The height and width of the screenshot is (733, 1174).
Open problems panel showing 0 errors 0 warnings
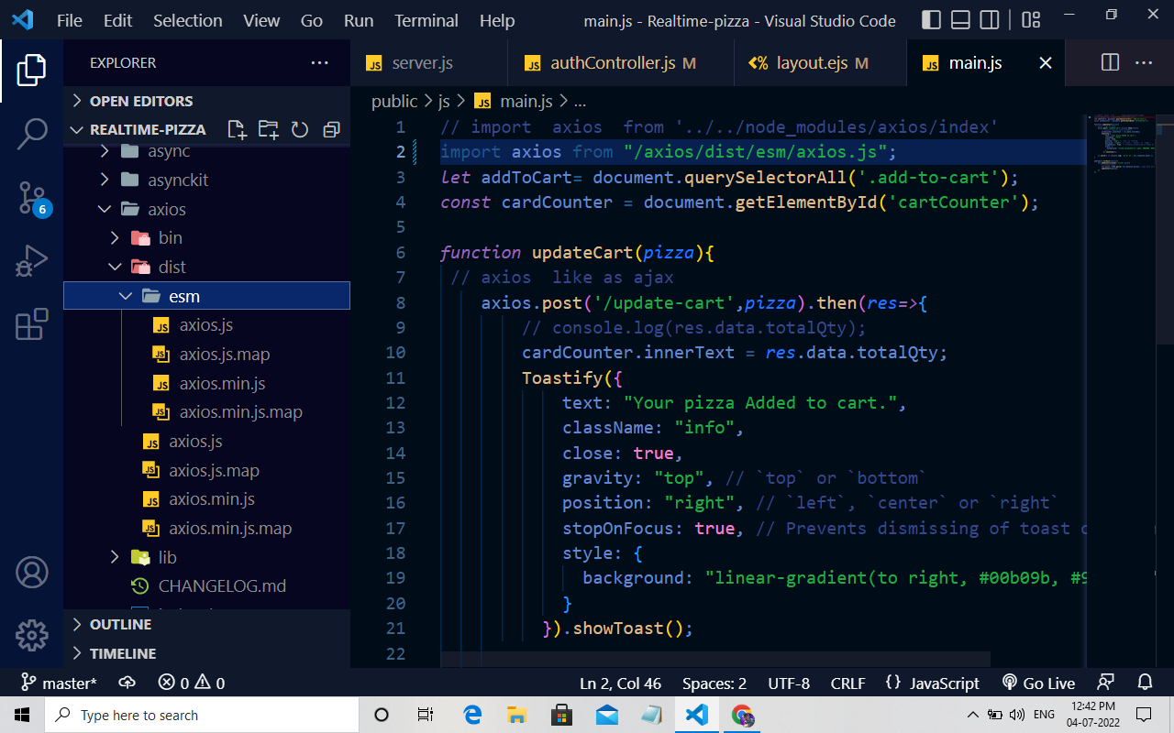point(192,684)
